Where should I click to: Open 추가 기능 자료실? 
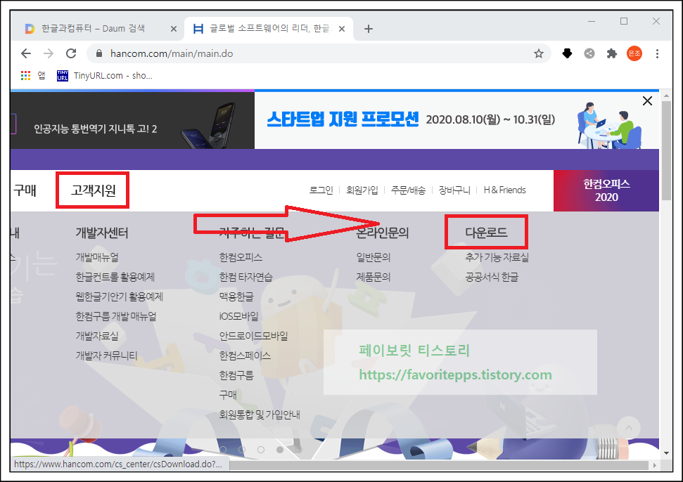coord(497,257)
